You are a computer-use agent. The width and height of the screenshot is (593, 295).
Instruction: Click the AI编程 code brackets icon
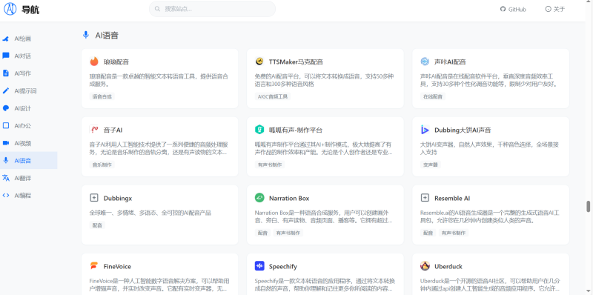coord(6,196)
